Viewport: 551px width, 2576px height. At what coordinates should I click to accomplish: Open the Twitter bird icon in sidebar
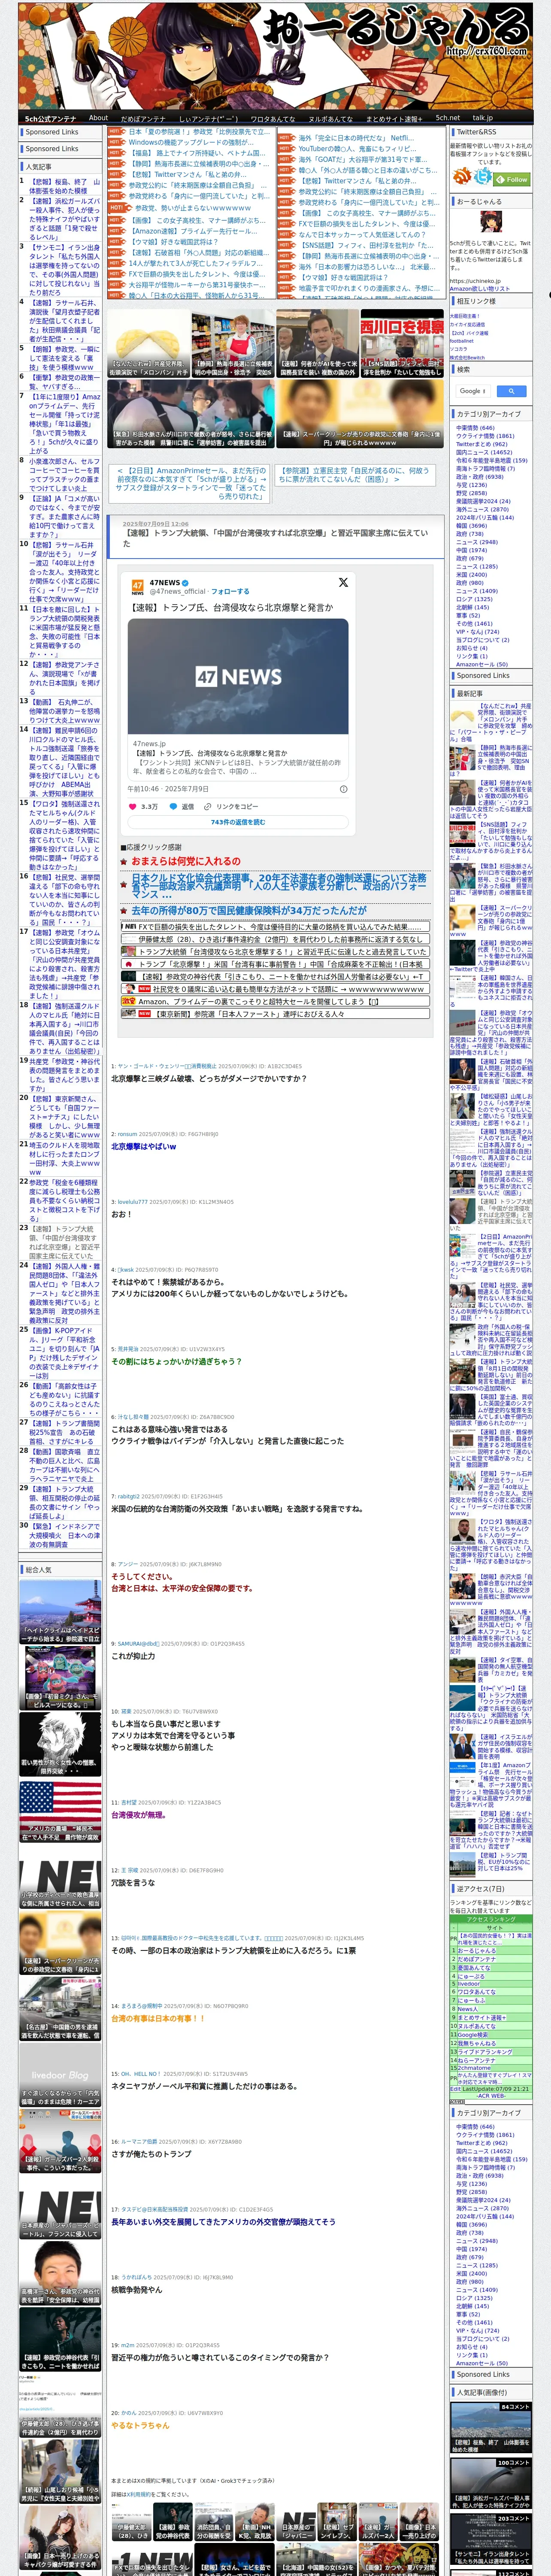pyautogui.click(x=484, y=177)
